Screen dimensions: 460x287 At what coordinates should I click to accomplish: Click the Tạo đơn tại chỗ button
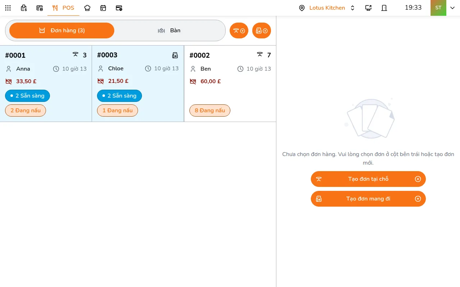tap(368, 179)
